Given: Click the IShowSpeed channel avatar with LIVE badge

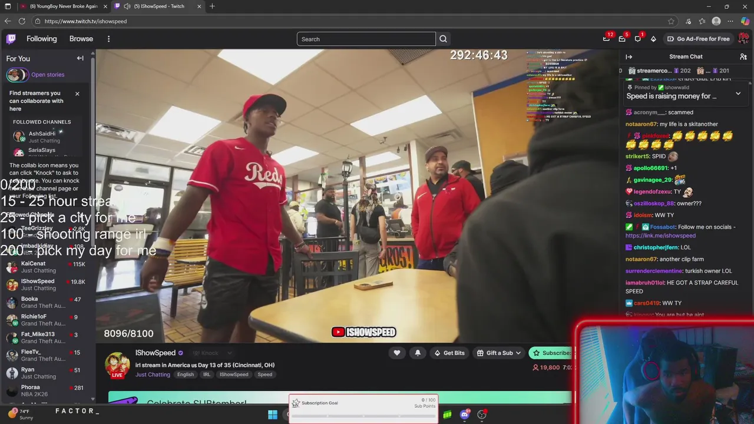Looking at the screenshot, I should [117, 365].
